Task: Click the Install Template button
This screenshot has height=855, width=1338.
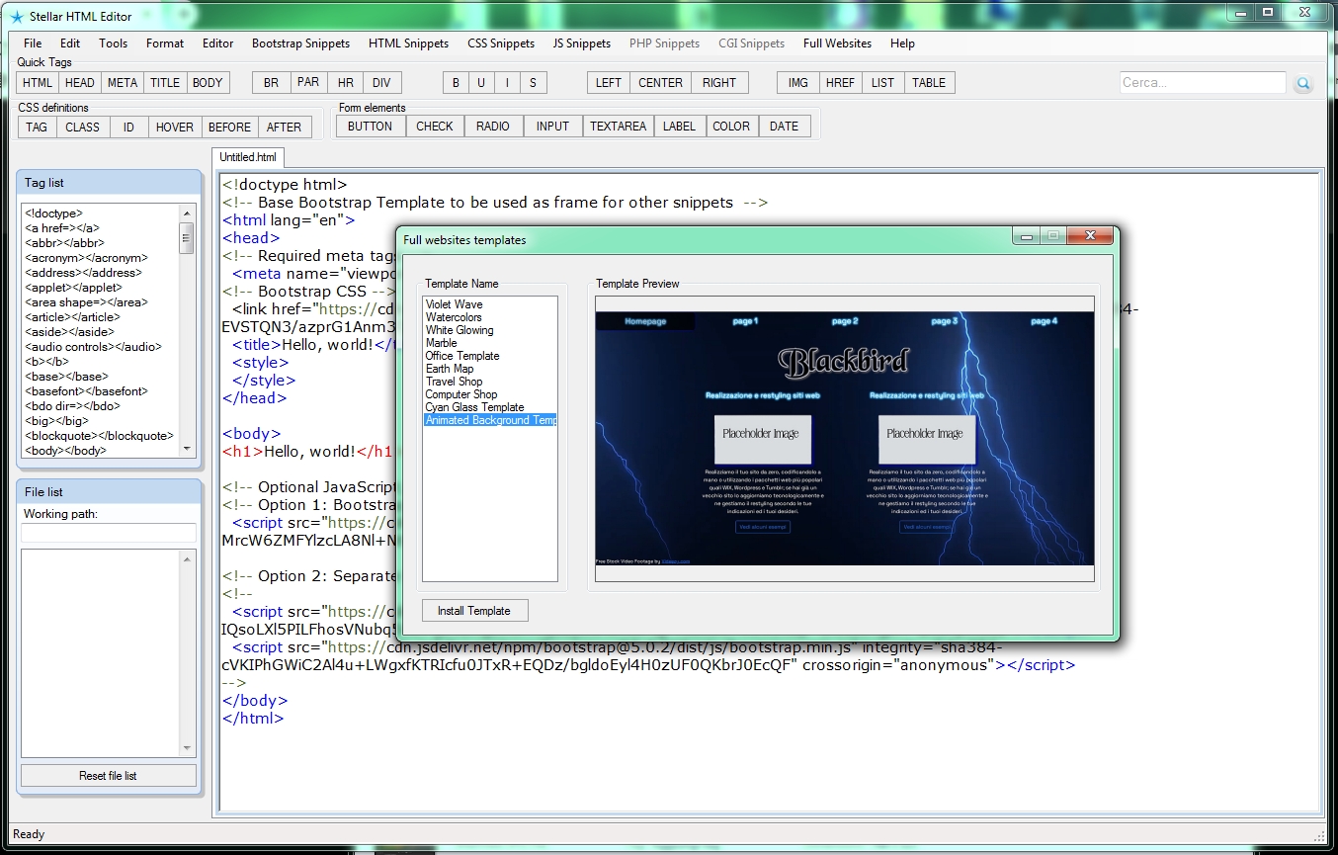Action: [474, 611]
